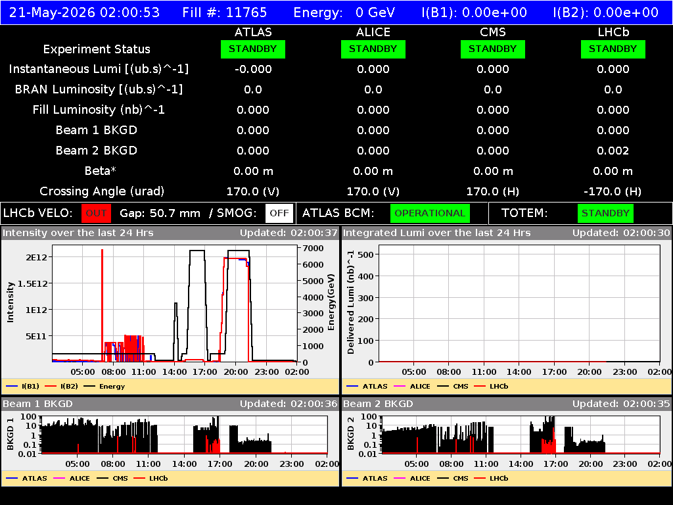Click Beam 2 BKGD Updated: 02:00:35 timestamp
Image resolution: width=673 pixels, height=505 pixels.
621,404
